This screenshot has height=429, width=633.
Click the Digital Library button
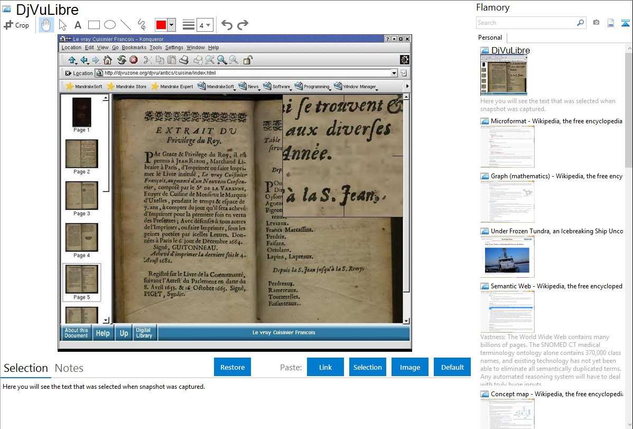pos(144,333)
